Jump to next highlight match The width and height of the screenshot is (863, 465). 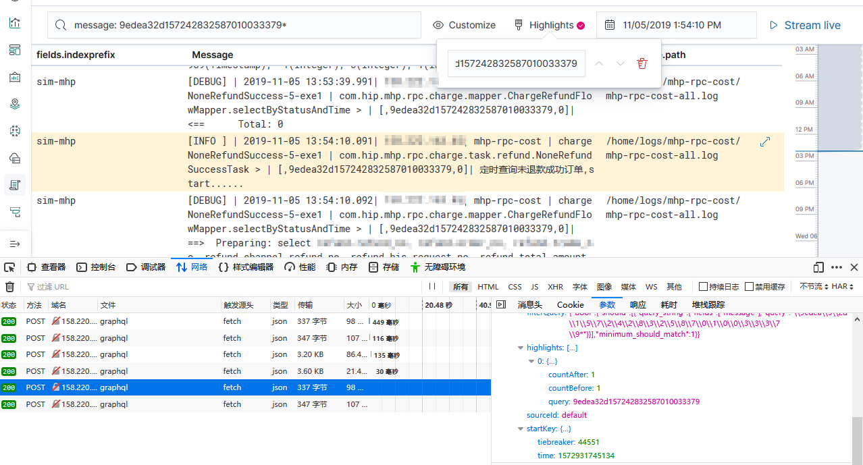coord(621,63)
